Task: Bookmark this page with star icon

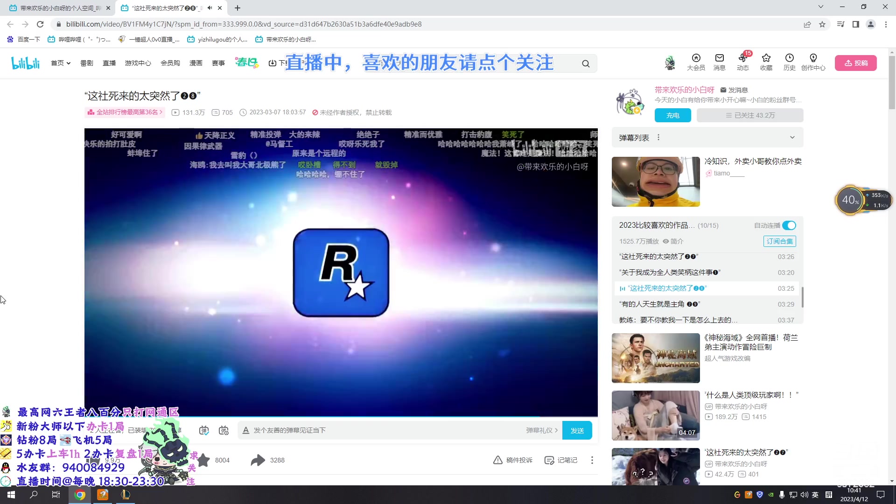Action: click(822, 24)
